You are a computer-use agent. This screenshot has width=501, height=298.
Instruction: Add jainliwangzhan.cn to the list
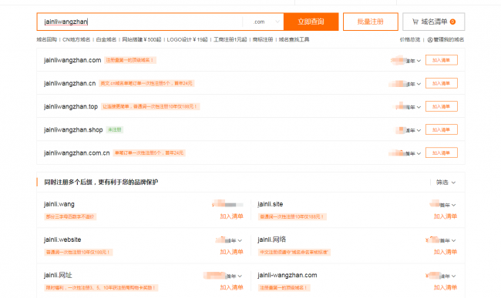(x=441, y=83)
